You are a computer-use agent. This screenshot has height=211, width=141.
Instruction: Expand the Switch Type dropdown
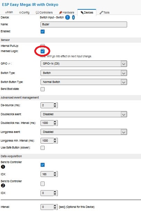click(83, 73)
